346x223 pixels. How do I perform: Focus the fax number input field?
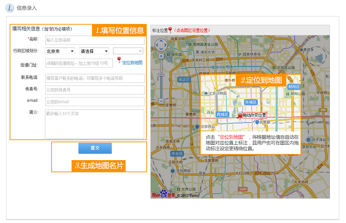point(95,90)
